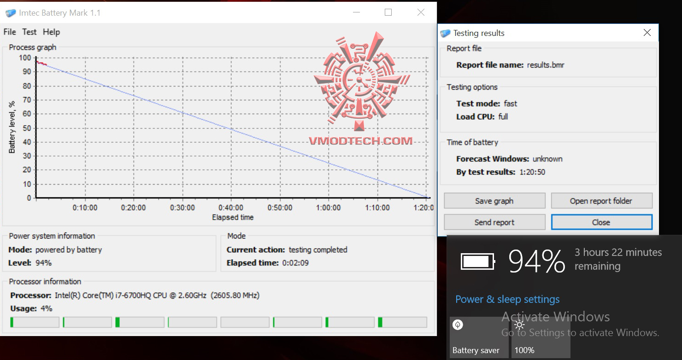The width and height of the screenshot is (682, 360).
Task: Open the Help menu
Action: coord(51,32)
